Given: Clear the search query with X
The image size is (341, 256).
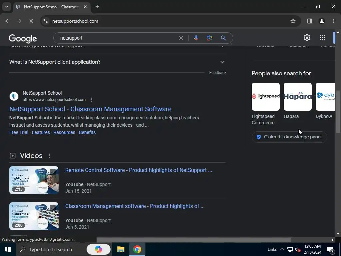Looking at the screenshot, I should point(181,38).
